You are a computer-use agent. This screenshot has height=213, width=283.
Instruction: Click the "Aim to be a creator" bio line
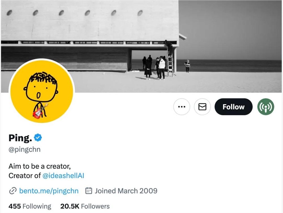click(x=39, y=166)
